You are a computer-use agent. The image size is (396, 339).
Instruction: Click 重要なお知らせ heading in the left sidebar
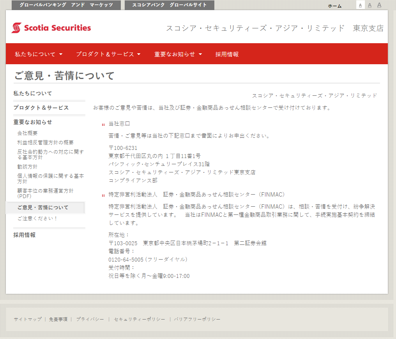pos(33,122)
